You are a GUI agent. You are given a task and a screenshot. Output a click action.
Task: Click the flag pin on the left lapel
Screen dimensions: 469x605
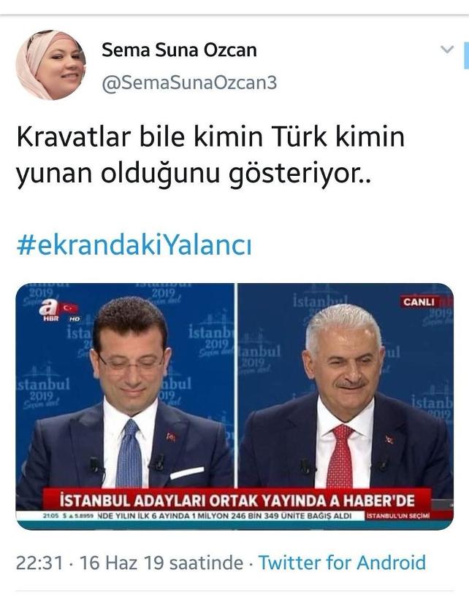pyautogui.click(x=170, y=436)
